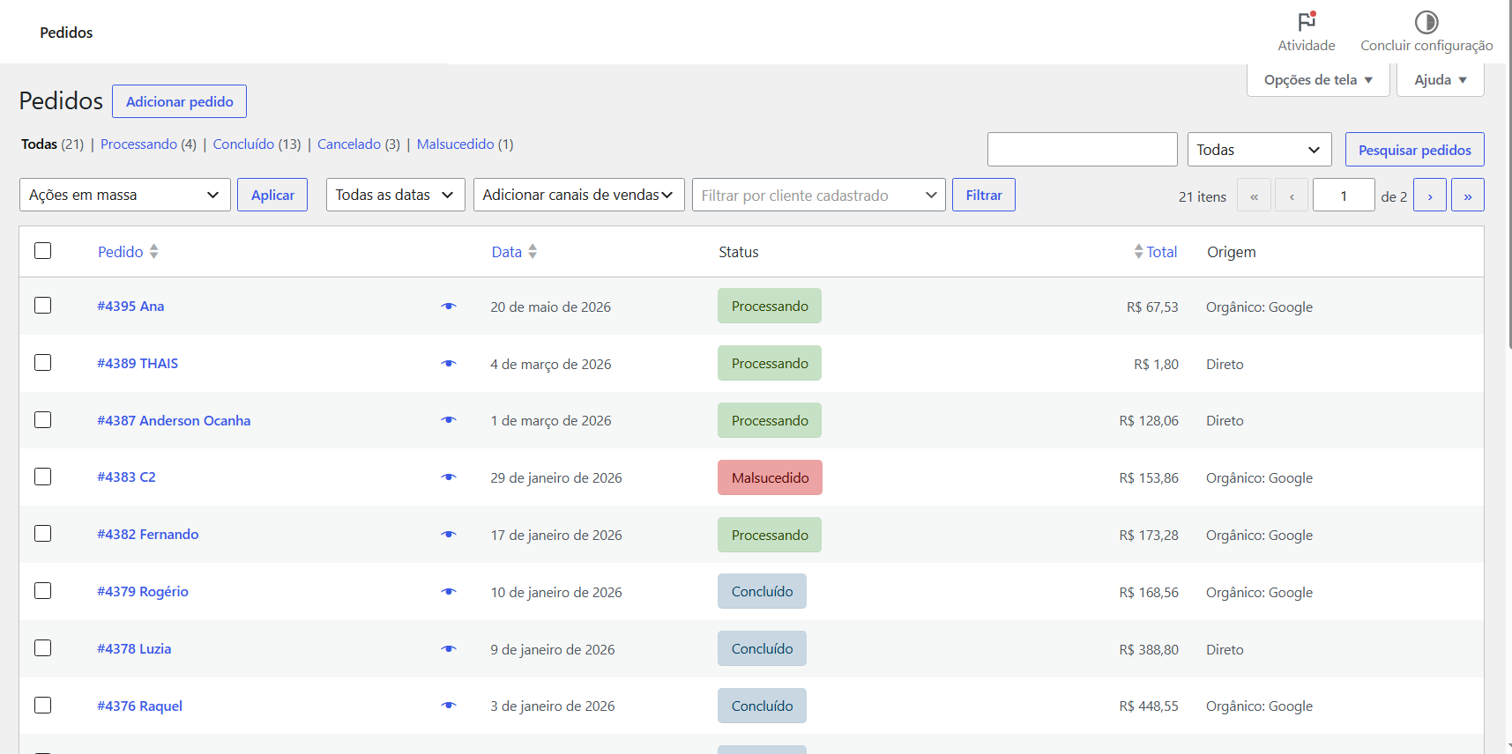Focus the order search text field

pos(1083,149)
